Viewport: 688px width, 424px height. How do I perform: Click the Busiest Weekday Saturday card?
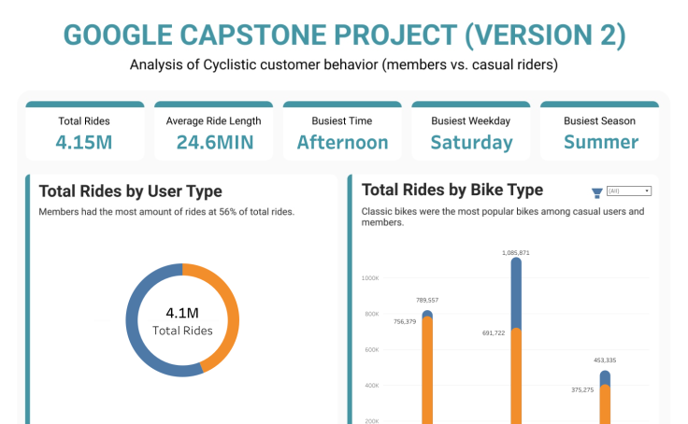[471, 132]
